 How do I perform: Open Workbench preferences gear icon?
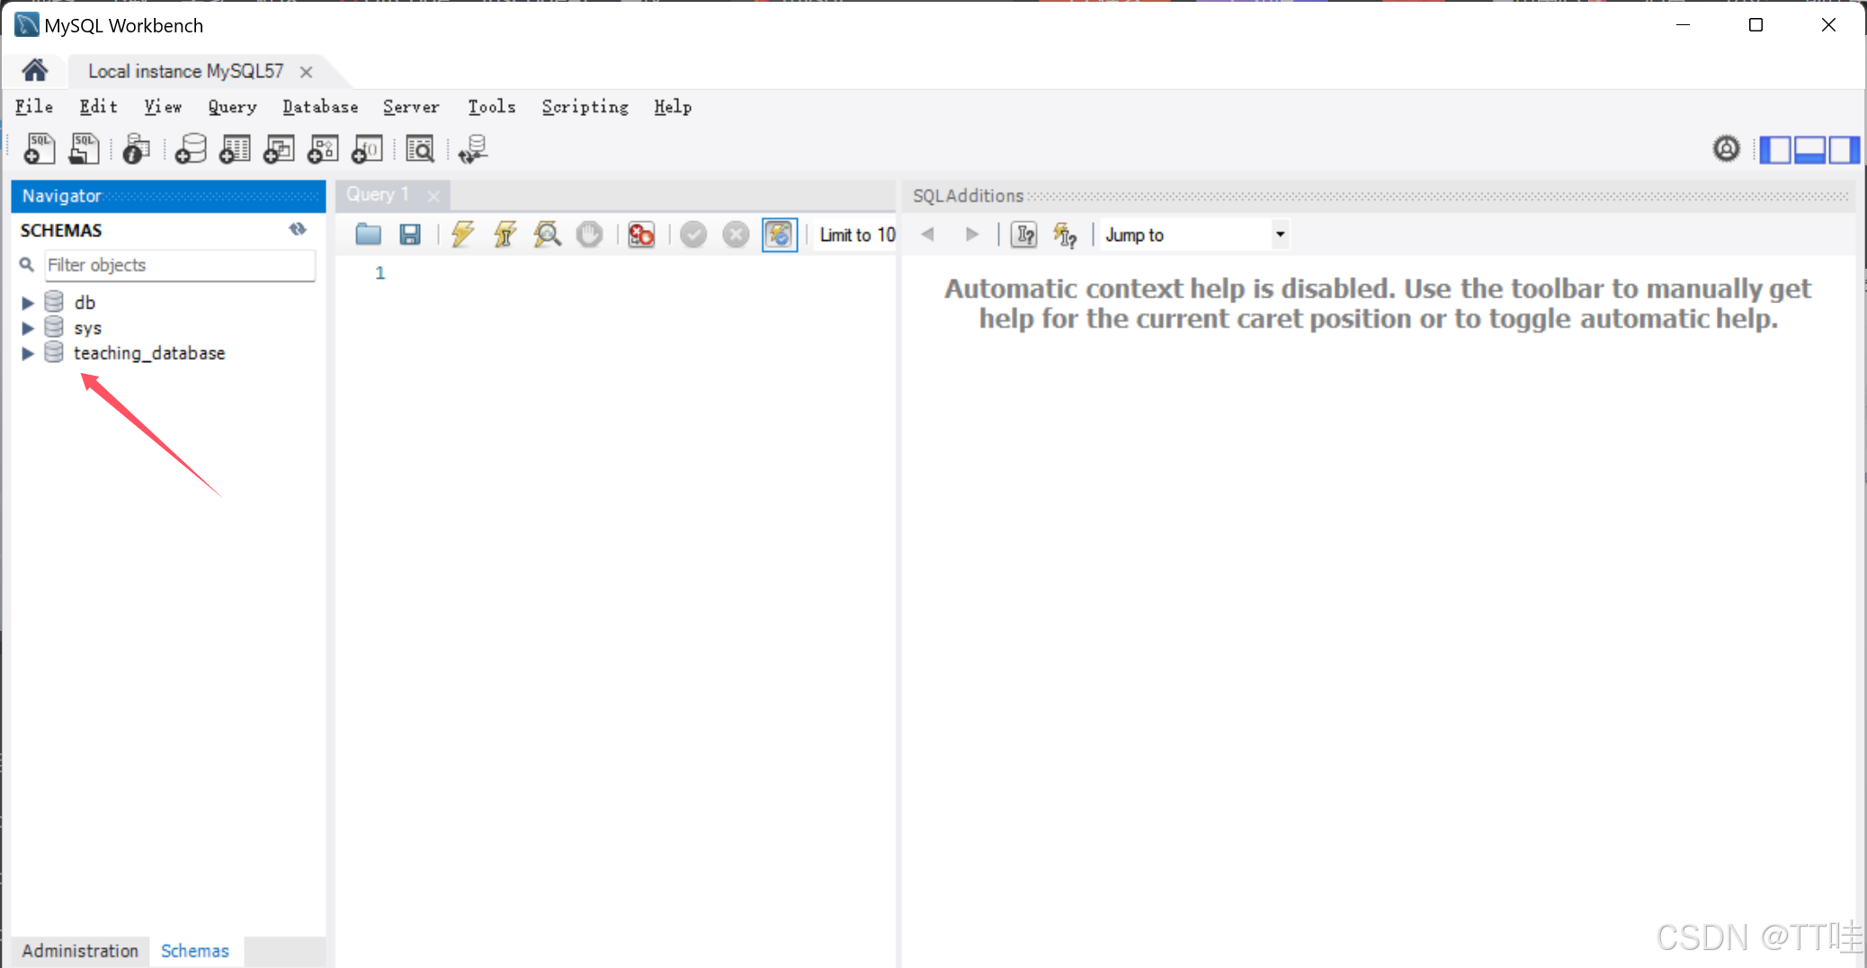pos(1726,148)
